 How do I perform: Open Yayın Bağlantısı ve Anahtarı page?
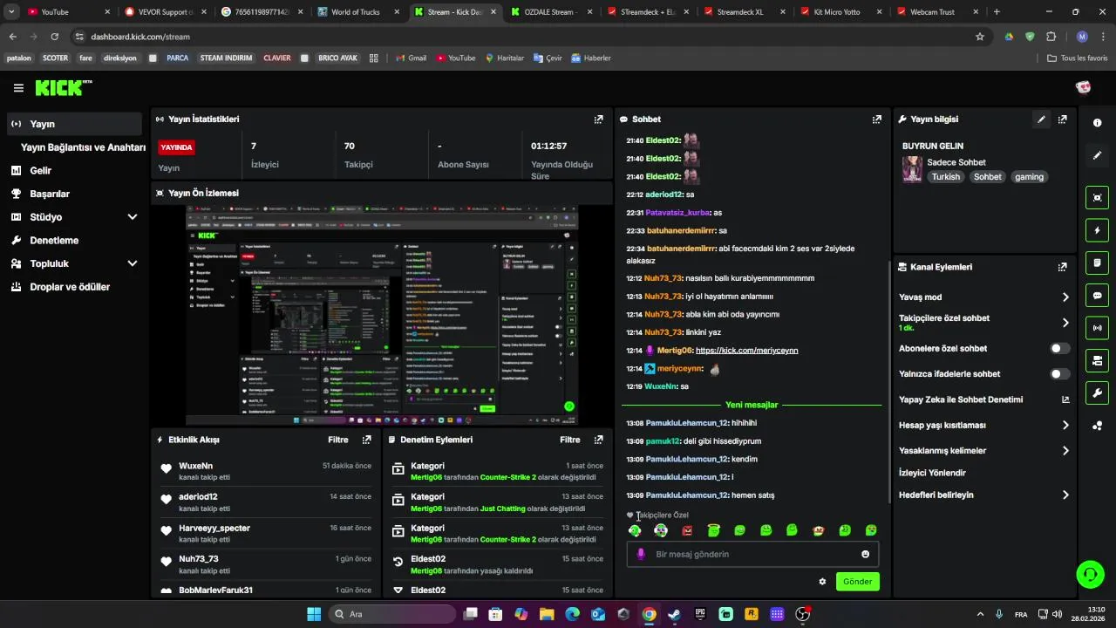(83, 147)
